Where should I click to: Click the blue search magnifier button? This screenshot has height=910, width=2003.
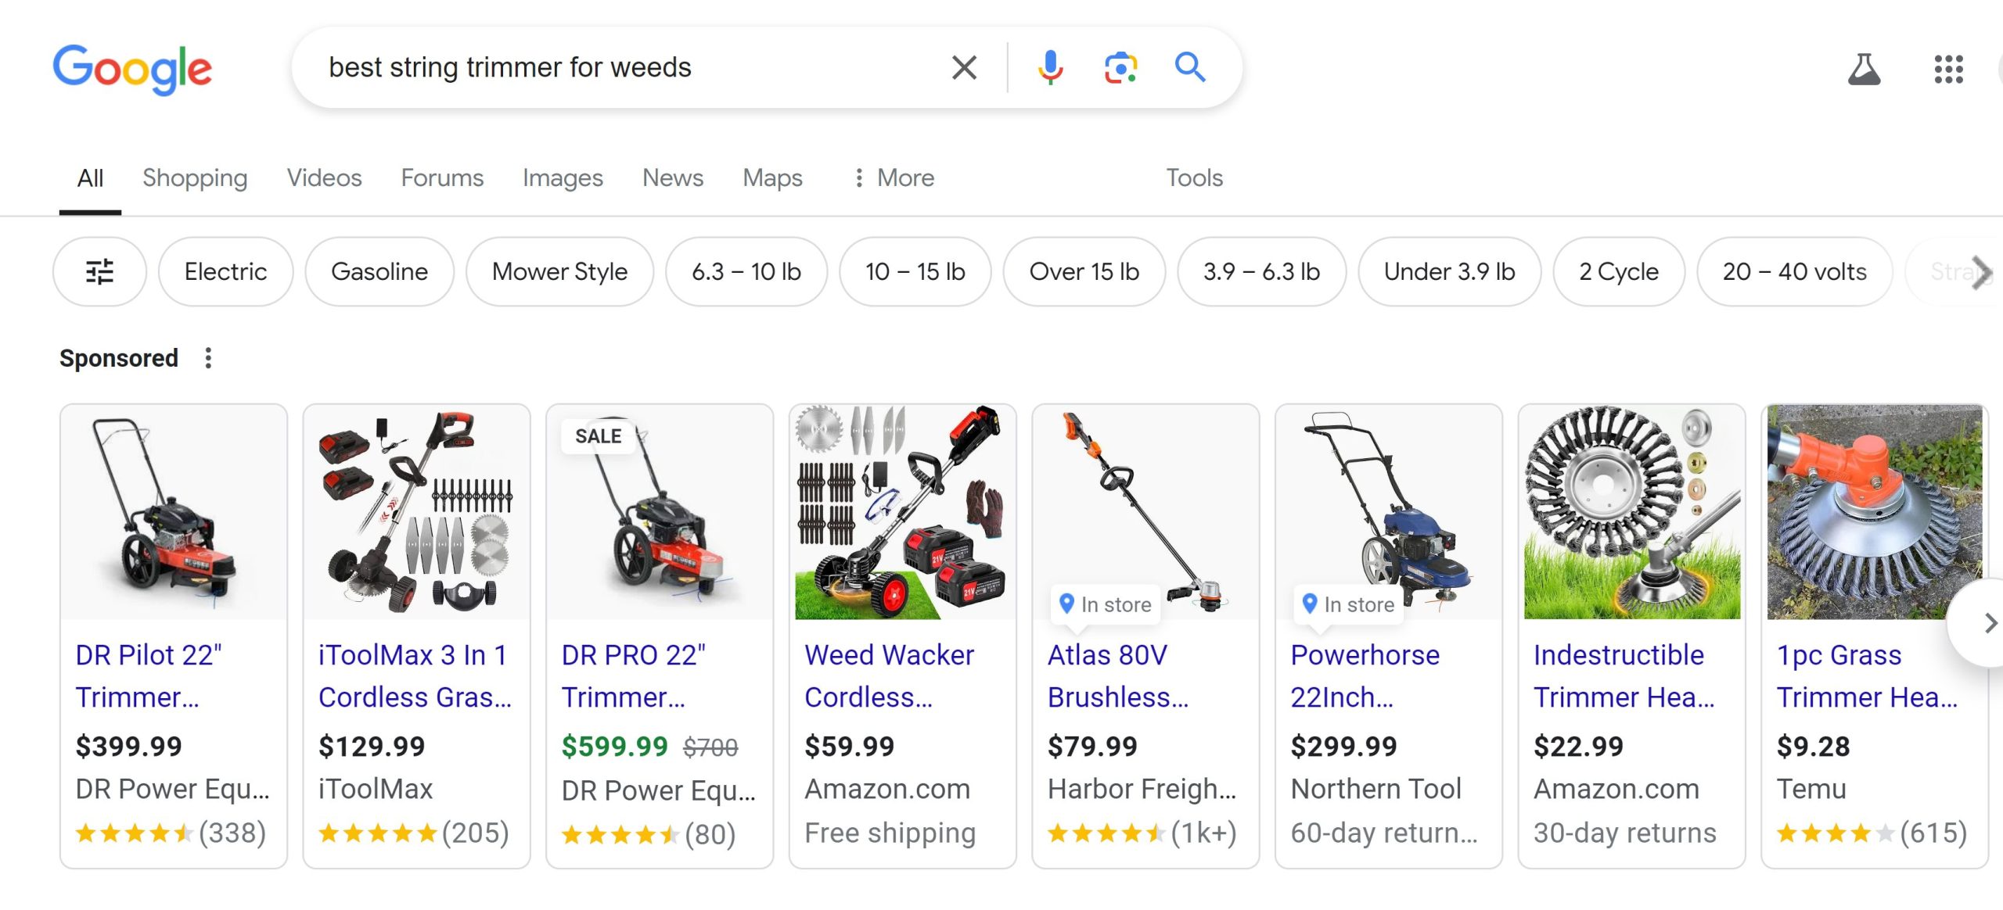coord(1189,68)
